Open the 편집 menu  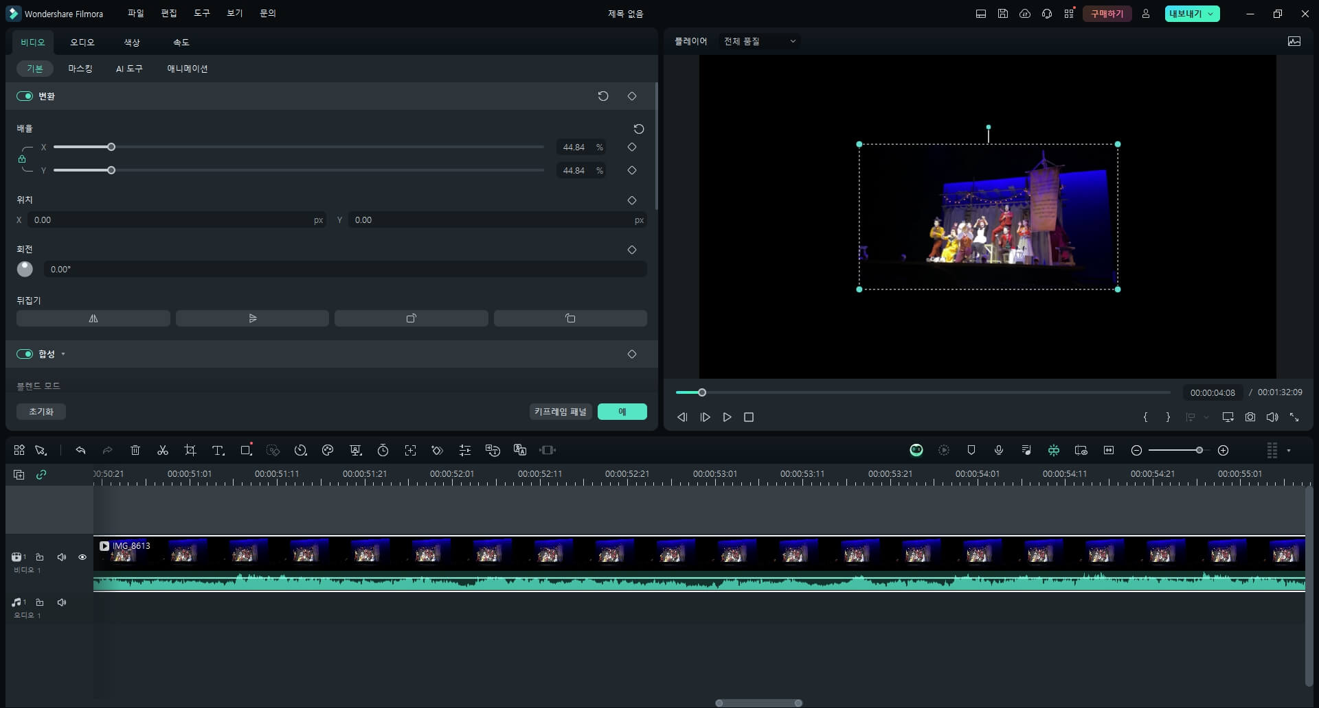(x=169, y=13)
